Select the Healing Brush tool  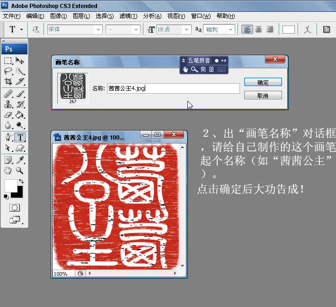(8, 94)
